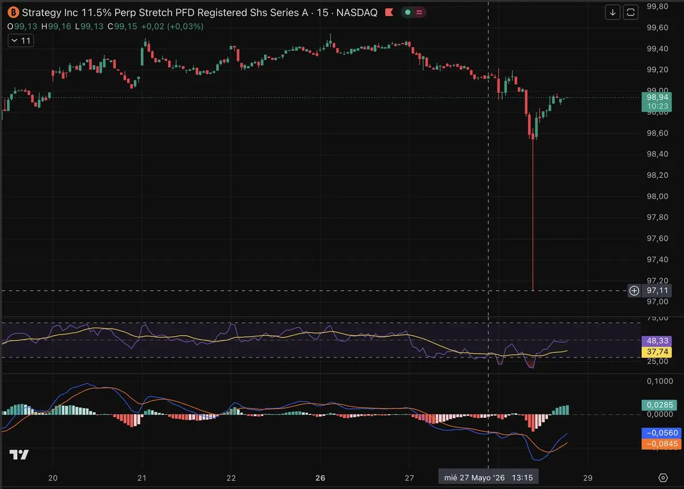The width and height of the screenshot is (684, 489).
Task: Click the blue MACD label −0,0560
Action: [x=661, y=433]
